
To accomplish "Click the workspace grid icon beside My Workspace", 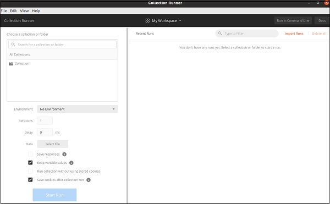I will click(147, 20).
